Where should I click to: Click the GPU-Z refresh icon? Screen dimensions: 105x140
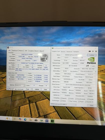coord(93,51)
